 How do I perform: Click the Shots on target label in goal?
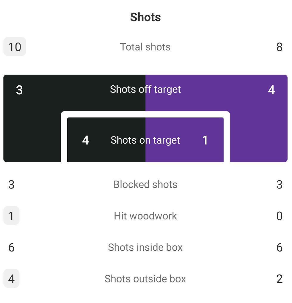(145, 140)
